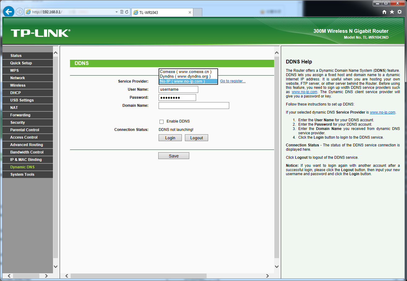Click the compatibility view icon in address bar
The height and width of the screenshot is (281, 407).
(122, 12)
